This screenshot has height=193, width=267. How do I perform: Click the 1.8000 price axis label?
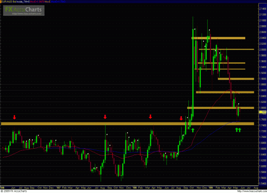pyautogui.click(x=263, y=108)
